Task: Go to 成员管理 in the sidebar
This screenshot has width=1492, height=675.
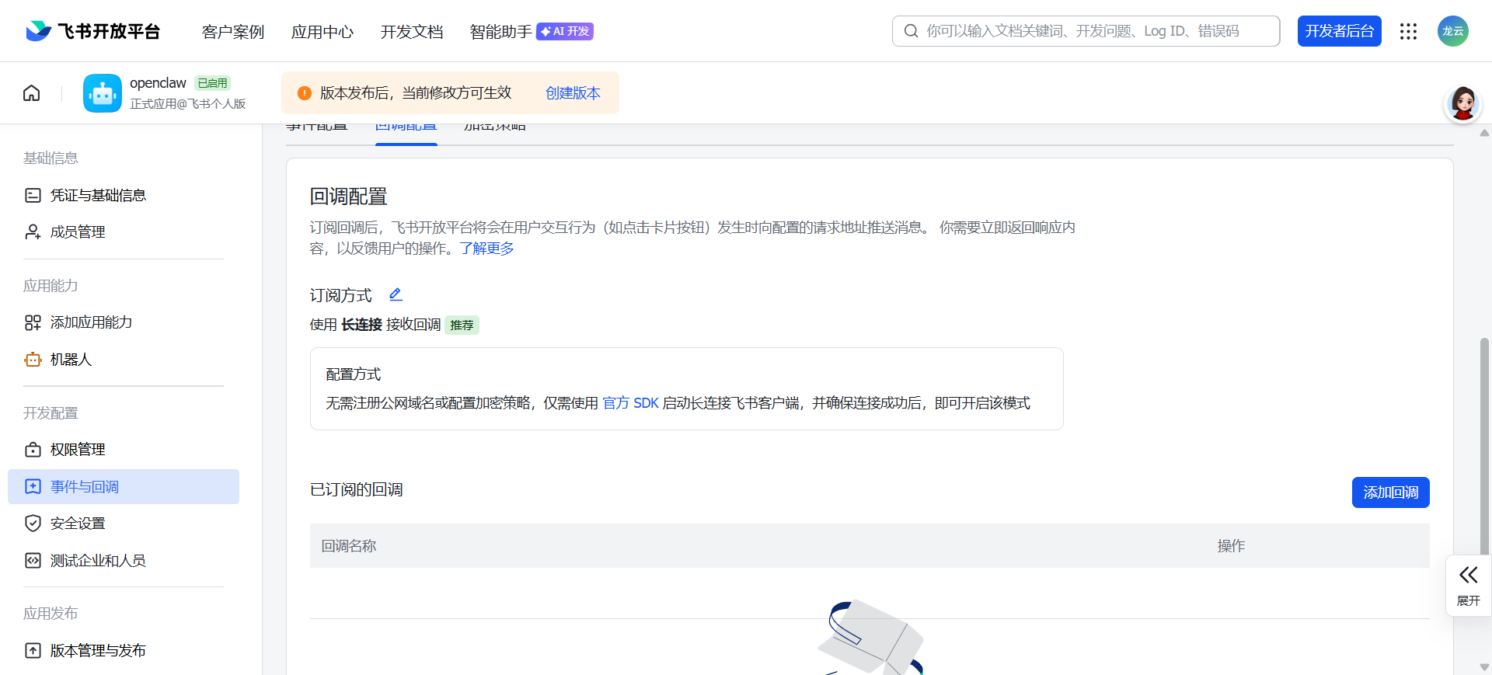Action: (x=78, y=231)
